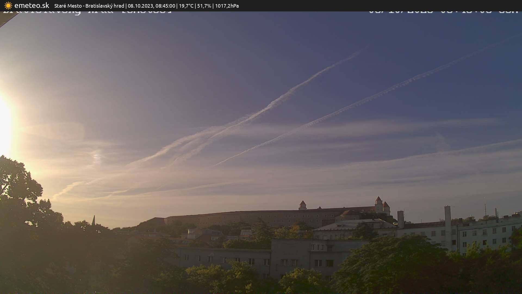
Task: Click the castle's tallest right tower
Action: pyautogui.click(x=378, y=204)
